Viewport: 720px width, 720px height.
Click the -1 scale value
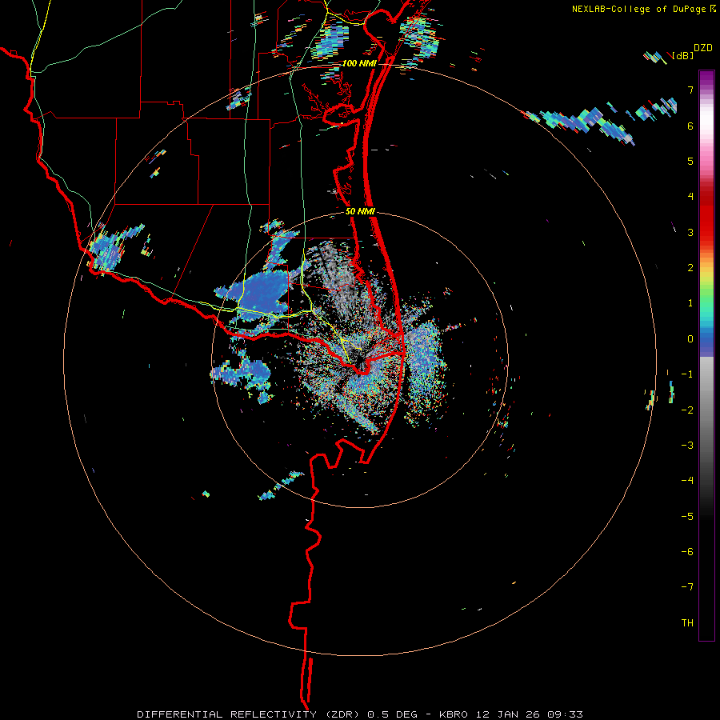(x=687, y=374)
